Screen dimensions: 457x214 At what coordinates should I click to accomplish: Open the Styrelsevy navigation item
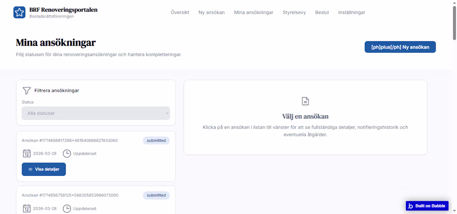pos(294,12)
